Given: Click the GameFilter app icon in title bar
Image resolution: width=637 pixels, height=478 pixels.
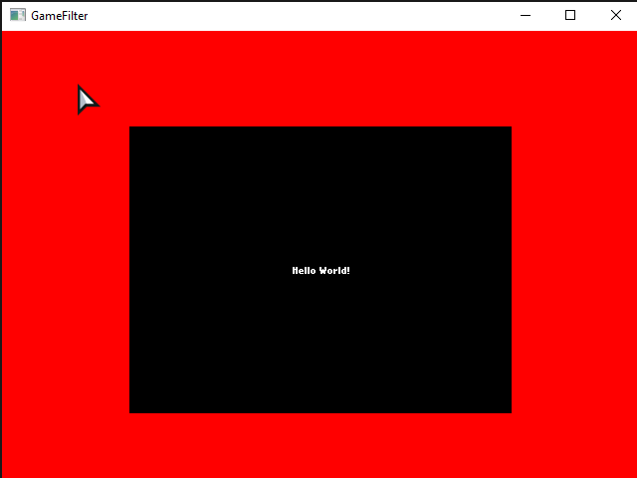Looking at the screenshot, I should tap(18, 16).
